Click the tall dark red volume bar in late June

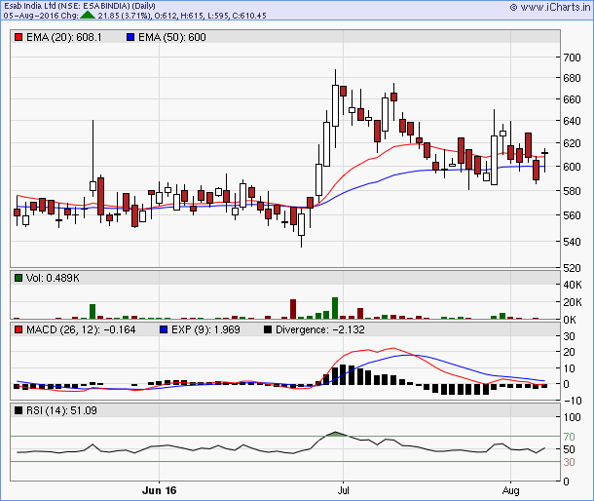293,309
